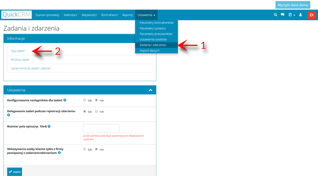Click the zapisz button
The width and height of the screenshot is (318, 176).
14,171
